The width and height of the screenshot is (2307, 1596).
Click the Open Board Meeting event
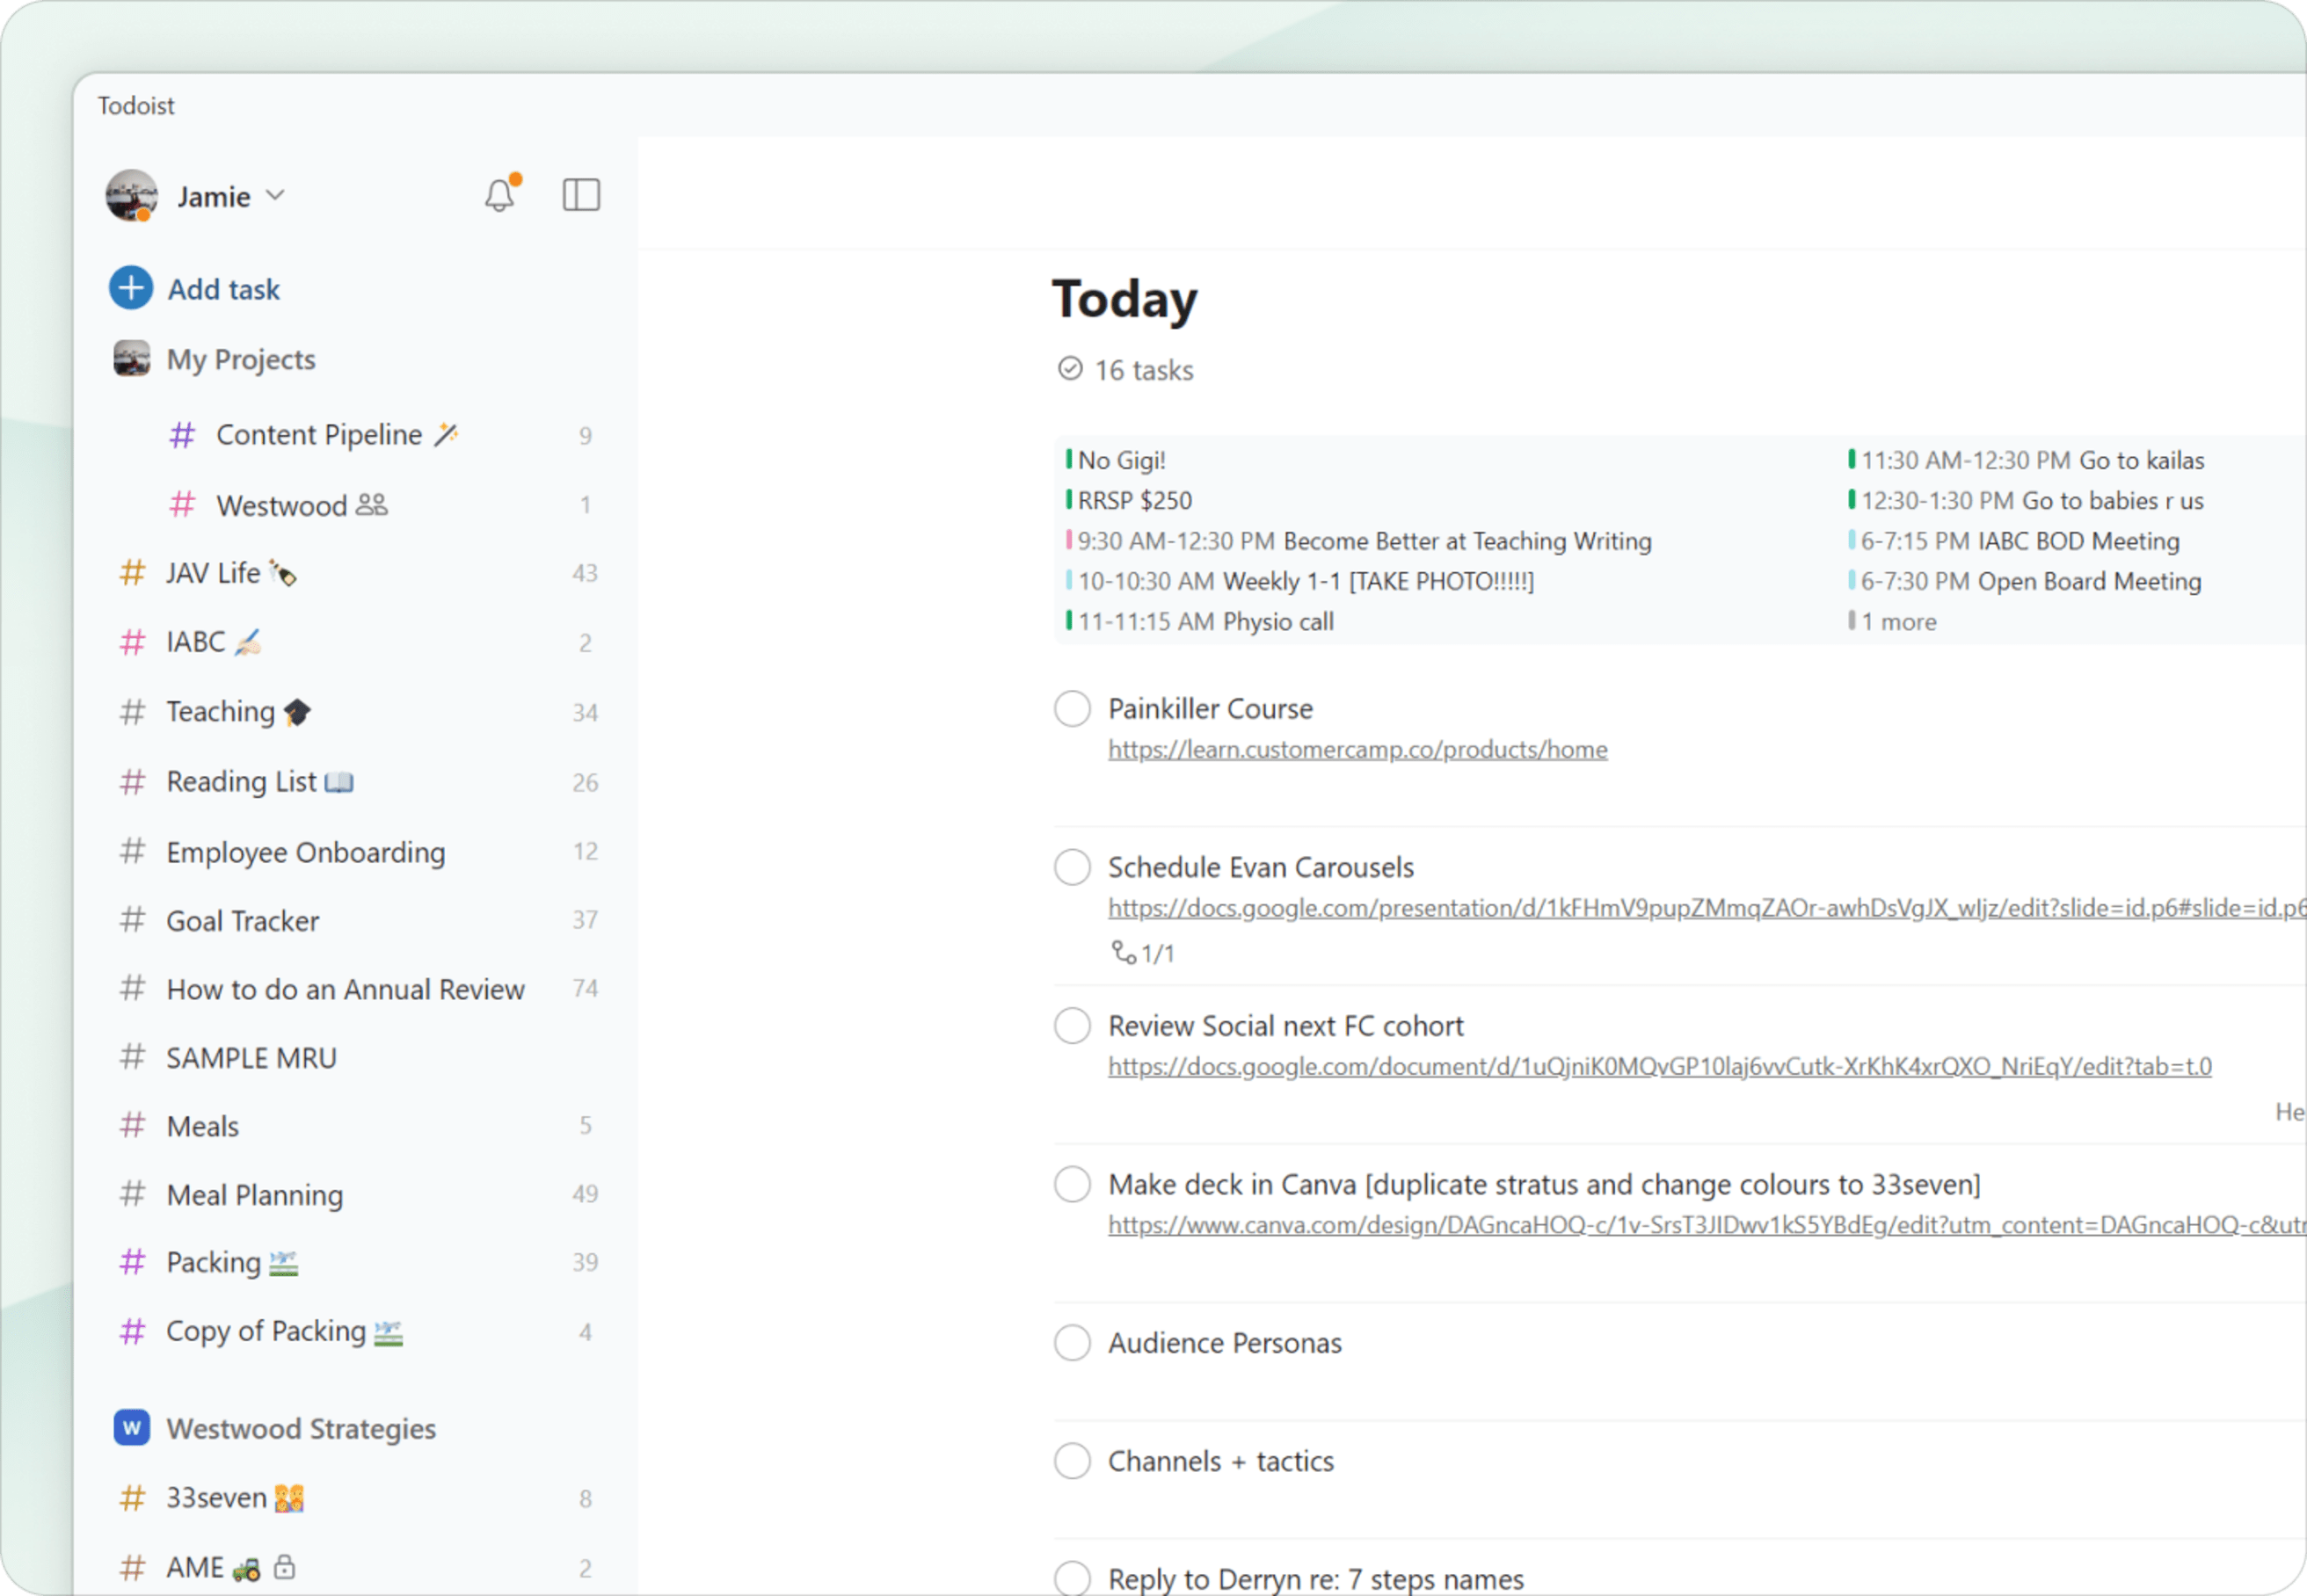click(x=2026, y=581)
